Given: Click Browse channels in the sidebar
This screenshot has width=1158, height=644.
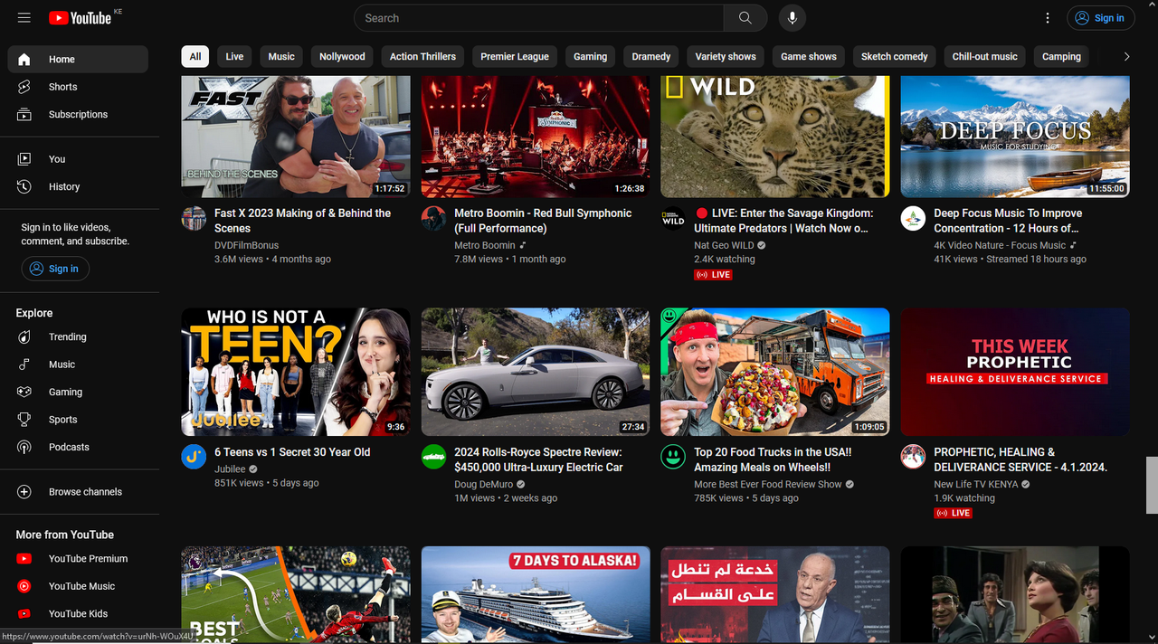Looking at the screenshot, I should pyautogui.click(x=85, y=491).
